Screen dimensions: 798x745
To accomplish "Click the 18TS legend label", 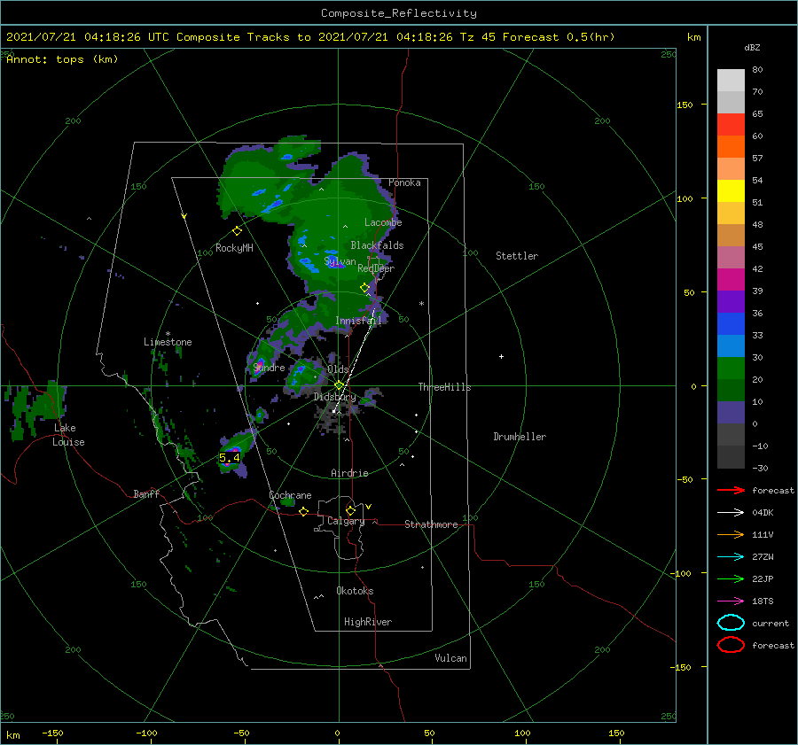I will point(763,601).
